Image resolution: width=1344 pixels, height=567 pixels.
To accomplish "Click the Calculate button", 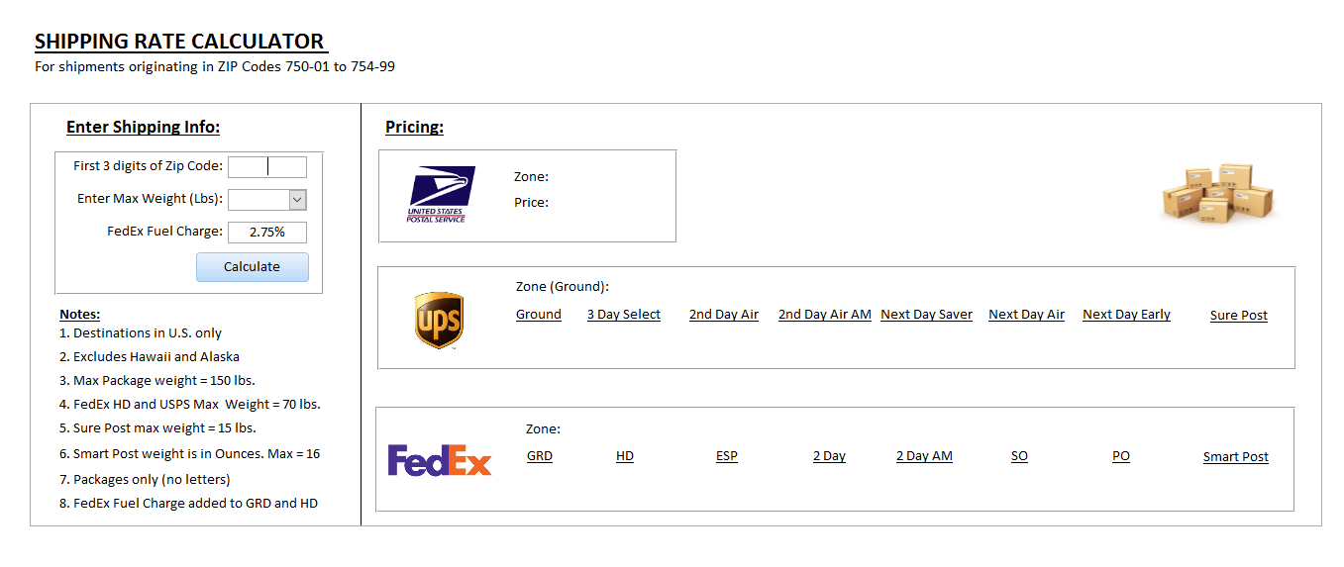I will [x=253, y=267].
